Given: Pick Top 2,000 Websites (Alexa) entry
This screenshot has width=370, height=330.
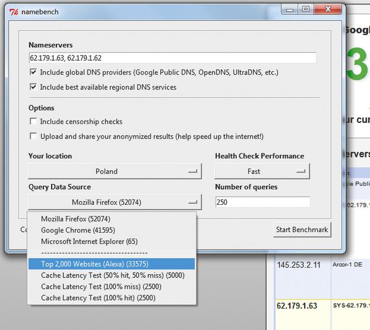Looking at the screenshot, I should click(x=112, y=264).
